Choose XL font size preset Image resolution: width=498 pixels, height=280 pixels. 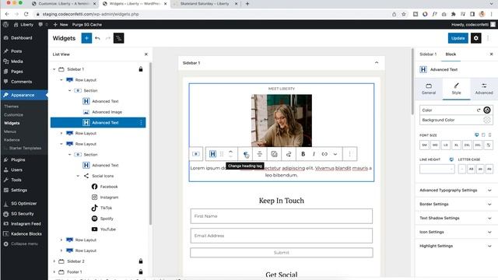[457, 145]
